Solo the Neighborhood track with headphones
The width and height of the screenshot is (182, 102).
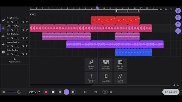pos(23,46)
